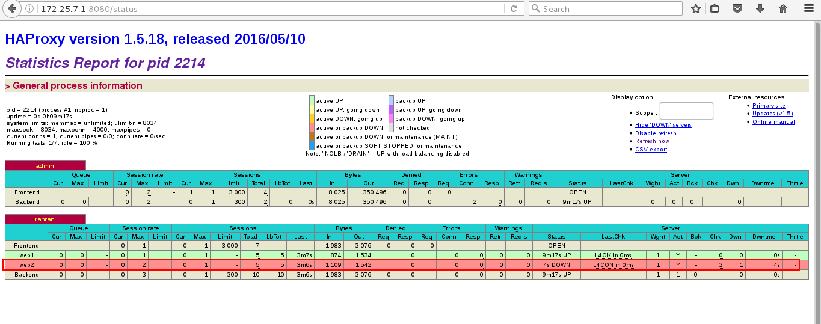
Task: Select the web1 server row name
Action: click(27, 255)
